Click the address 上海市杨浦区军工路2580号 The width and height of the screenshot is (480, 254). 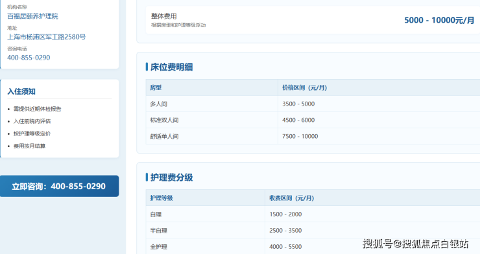47,37
